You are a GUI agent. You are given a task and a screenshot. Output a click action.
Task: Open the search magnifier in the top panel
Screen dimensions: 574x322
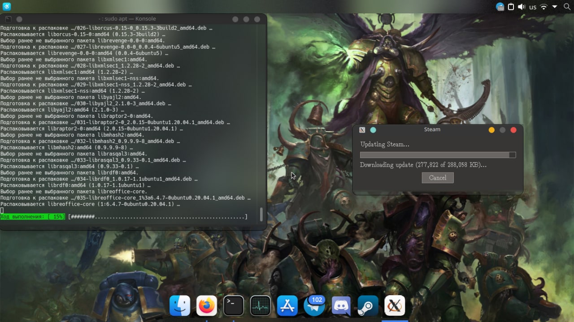(566, 7)
